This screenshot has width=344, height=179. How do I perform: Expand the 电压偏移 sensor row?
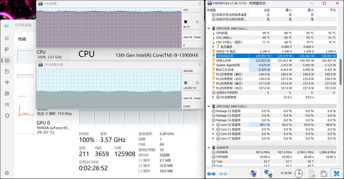pyautogui.click(x=213, y=47)
